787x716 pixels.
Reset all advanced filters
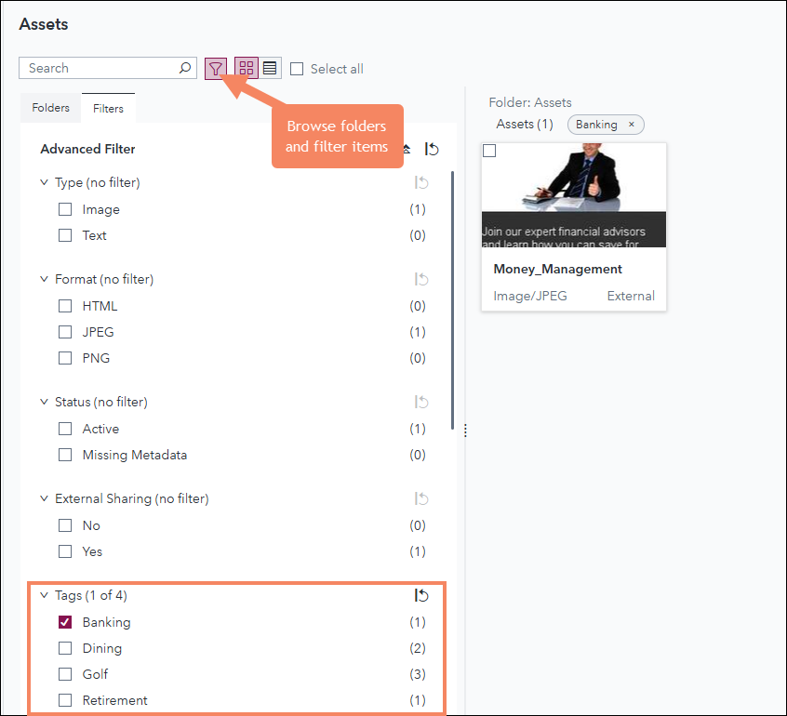click(432, 149)
